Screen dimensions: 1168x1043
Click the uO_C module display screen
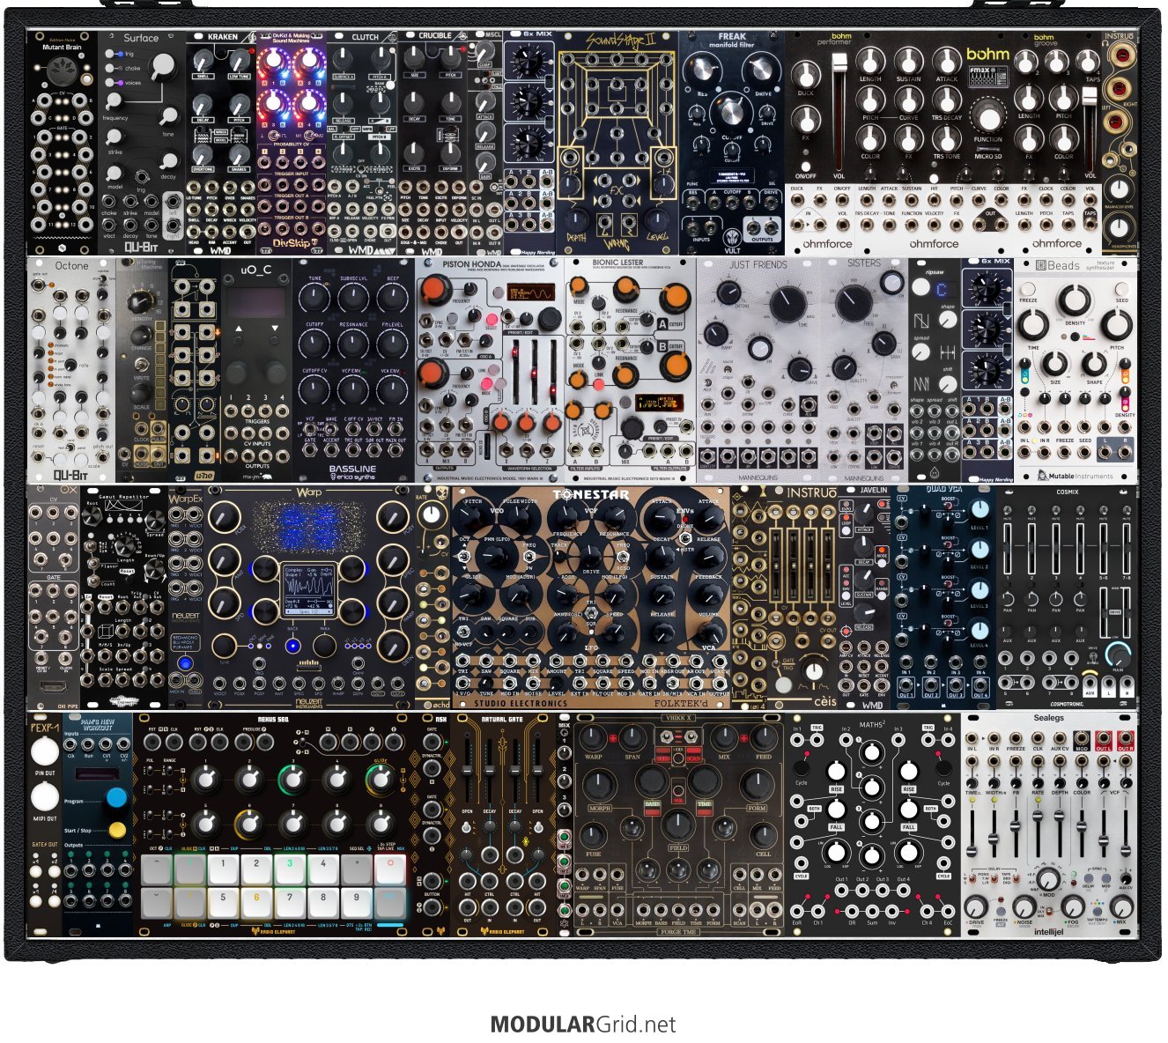[x=255, y=305]
